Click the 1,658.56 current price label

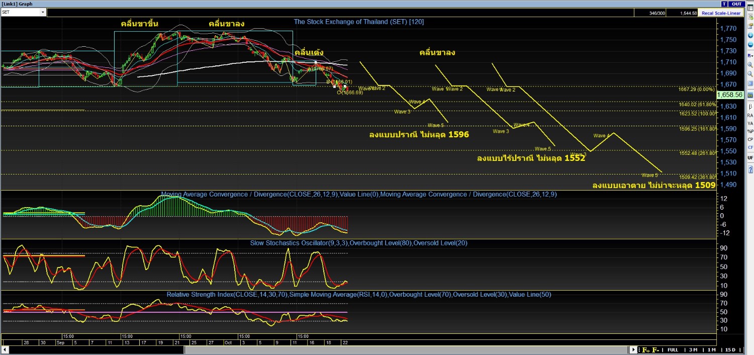(730, 95)
